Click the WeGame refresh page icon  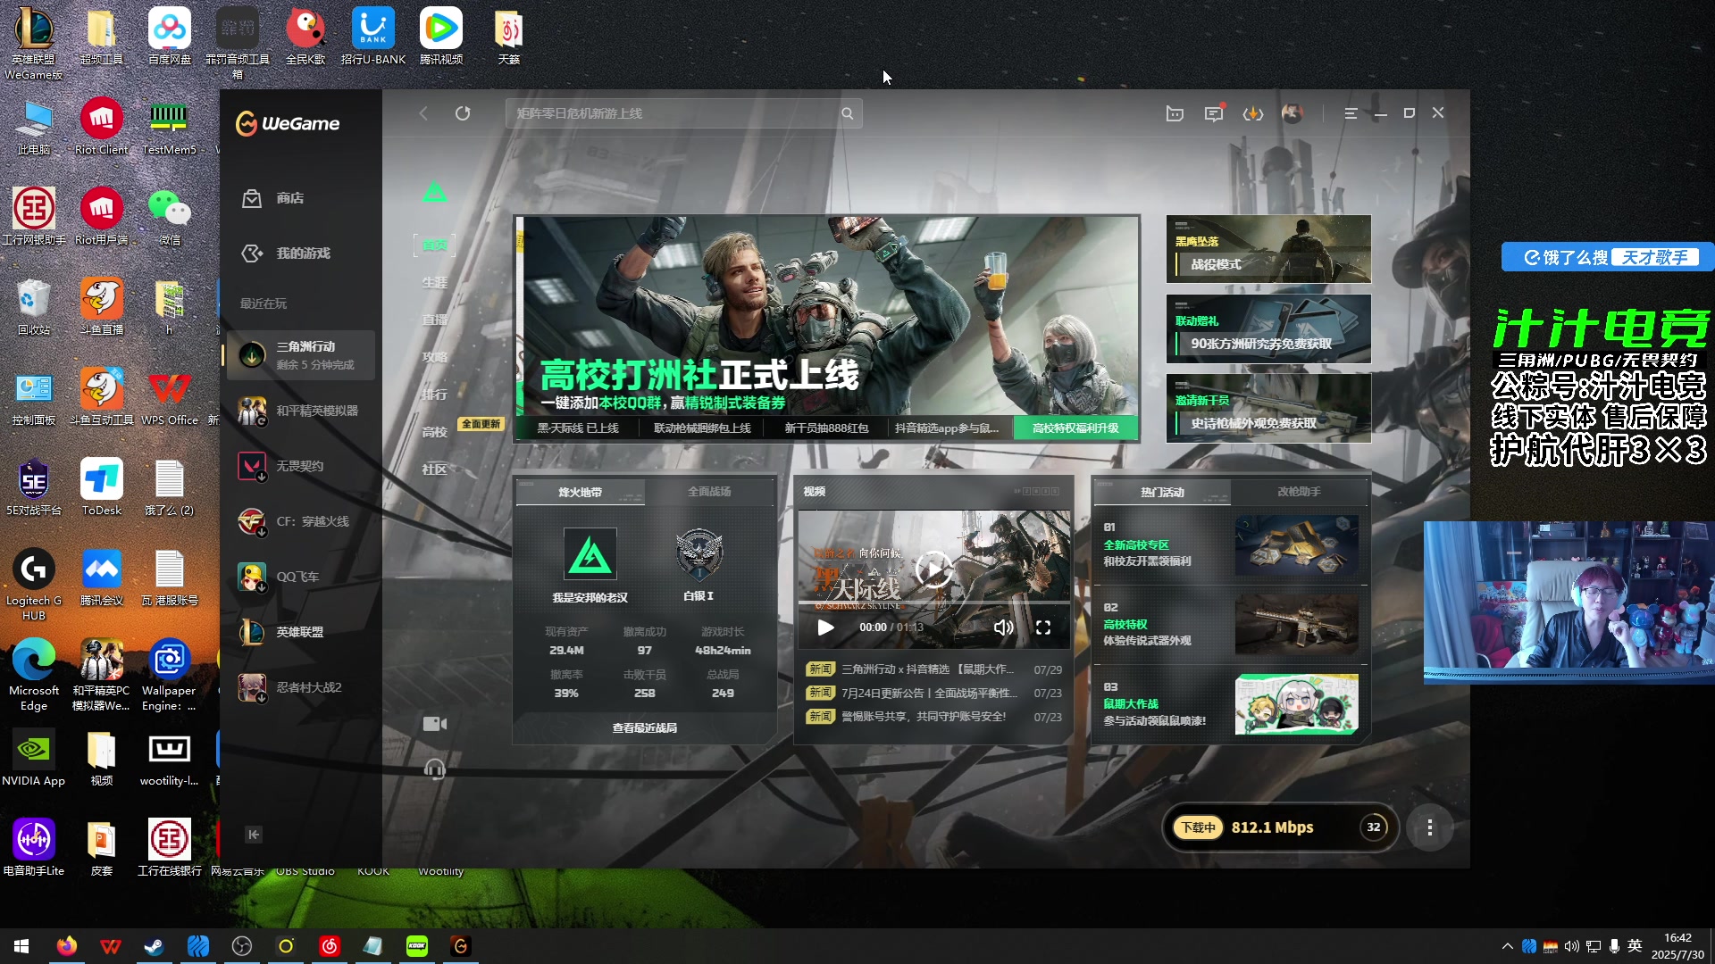coord(463,113)
